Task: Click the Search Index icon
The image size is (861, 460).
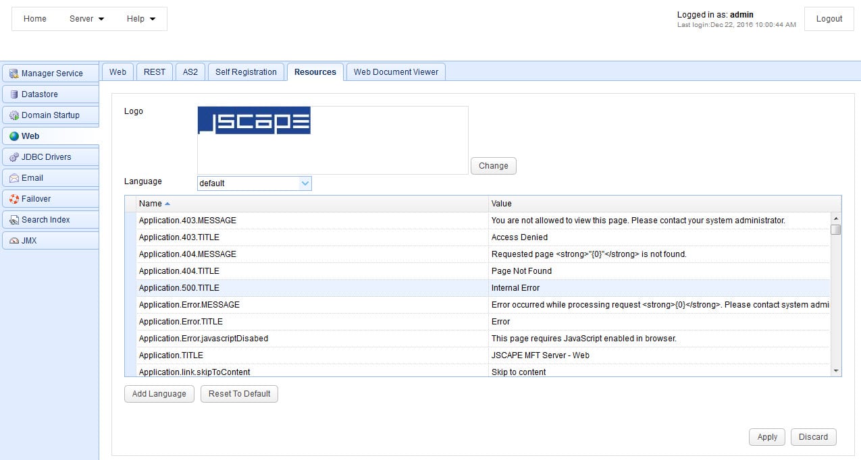Action: pos(14,220)
